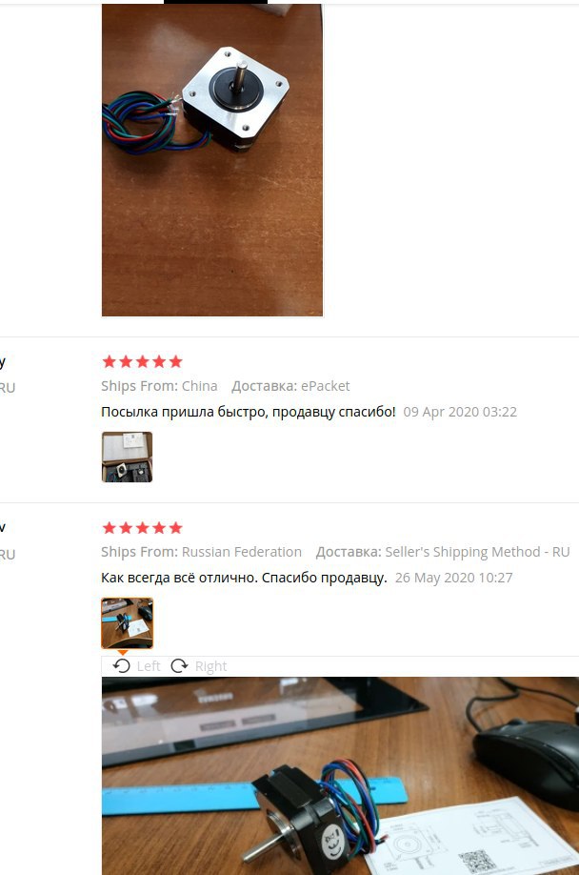Select the 'Right' rotate label
579x875 pixels.
point(210,666)
